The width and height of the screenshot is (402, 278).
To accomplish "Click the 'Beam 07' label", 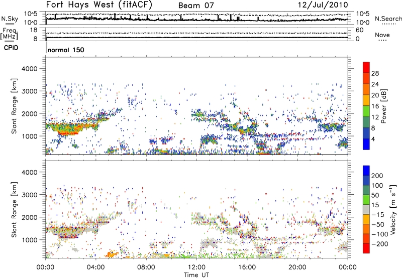I will [x=196, y=6].
